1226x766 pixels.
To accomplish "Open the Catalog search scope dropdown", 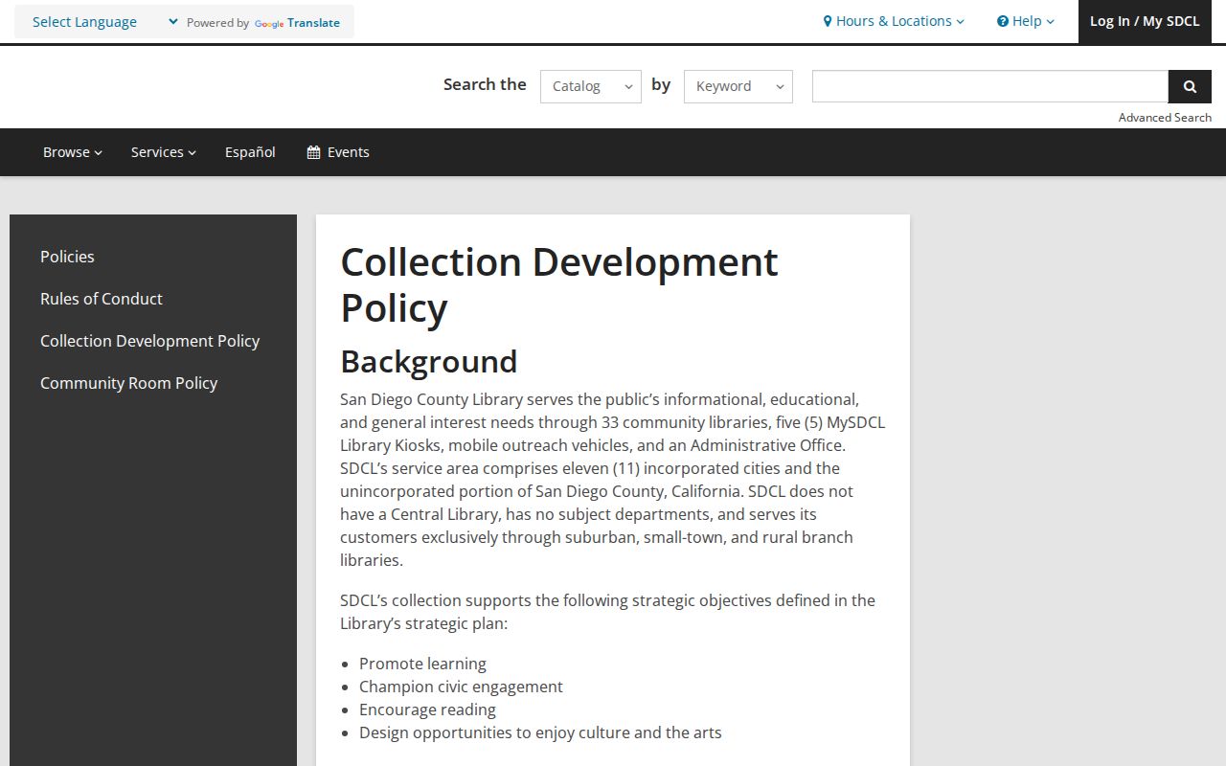I will 591,86.
